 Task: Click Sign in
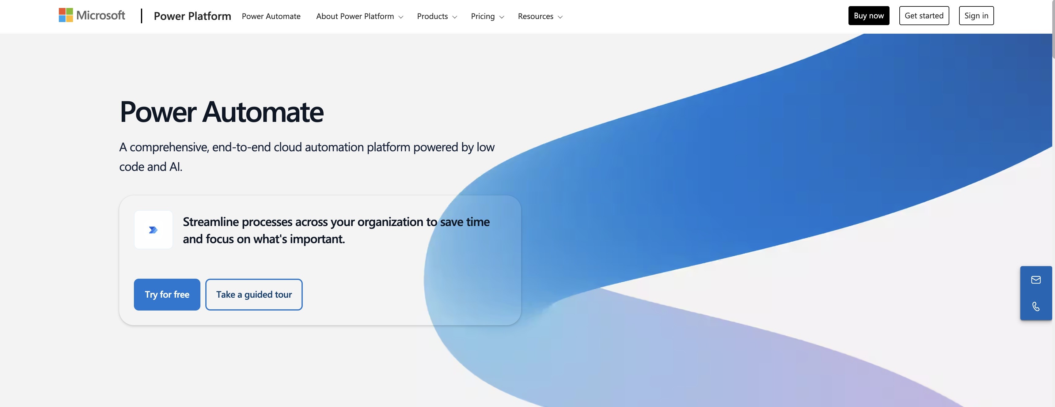coord(976,16)
